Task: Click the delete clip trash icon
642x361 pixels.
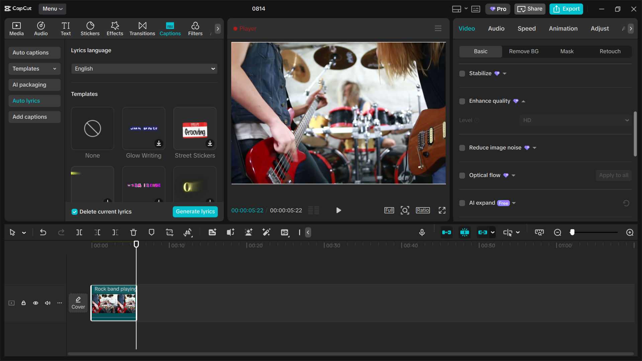Action: tap(133, 232)
